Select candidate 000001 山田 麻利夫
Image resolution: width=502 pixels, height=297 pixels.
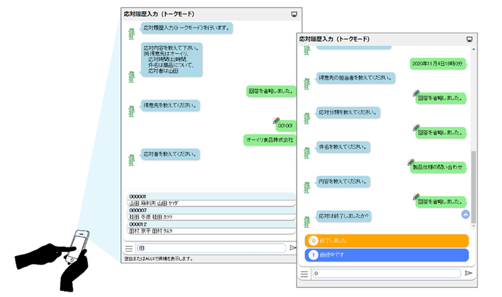click(x=210, y=200)
